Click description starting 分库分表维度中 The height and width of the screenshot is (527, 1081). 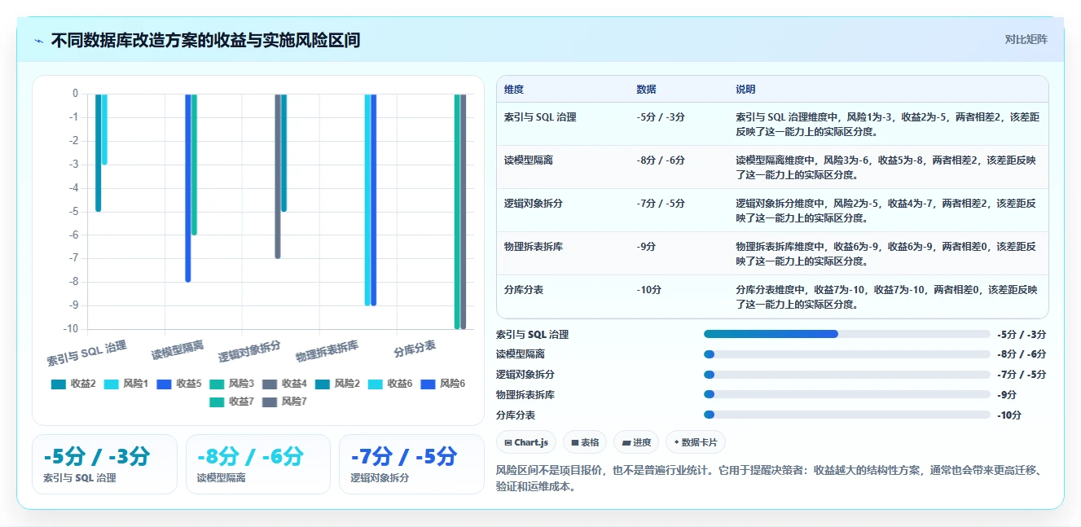887,297
